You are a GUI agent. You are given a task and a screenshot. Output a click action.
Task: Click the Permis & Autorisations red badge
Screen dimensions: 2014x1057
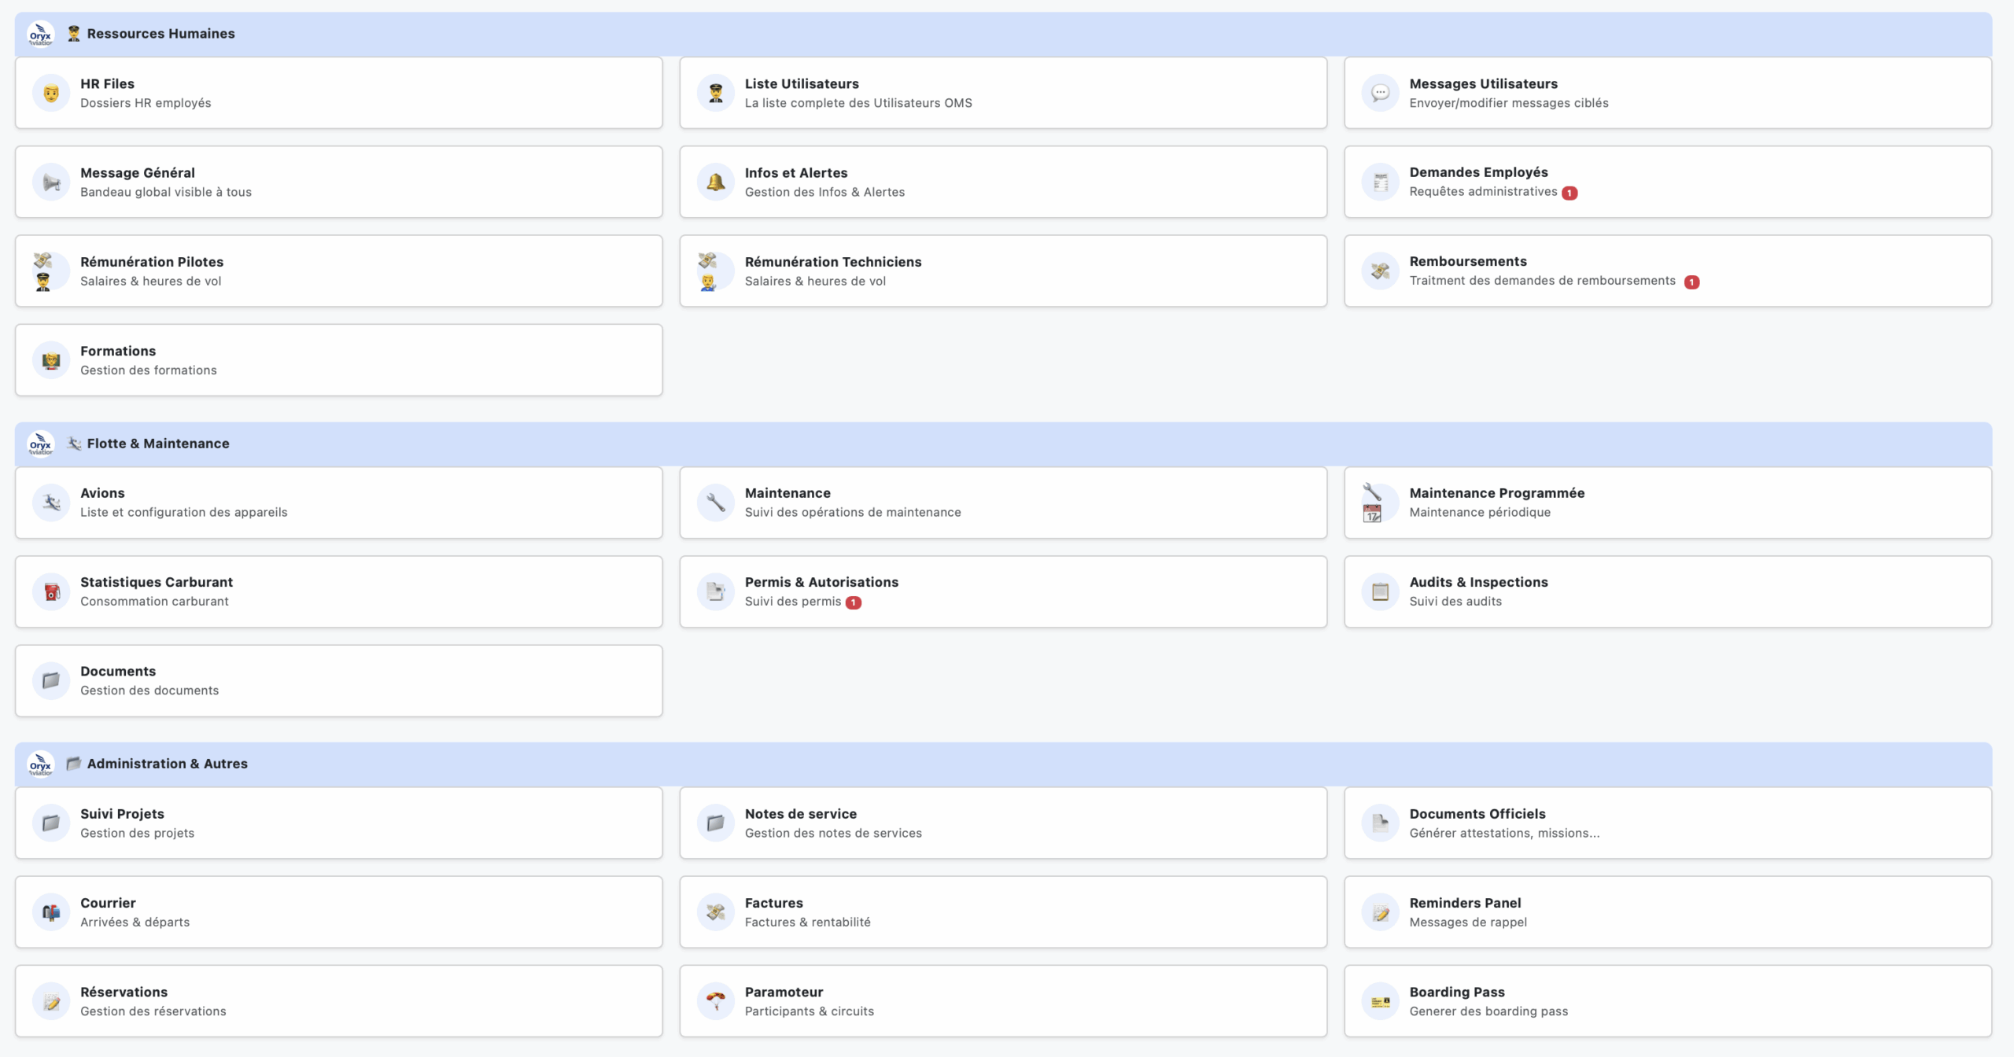point(853,602)
